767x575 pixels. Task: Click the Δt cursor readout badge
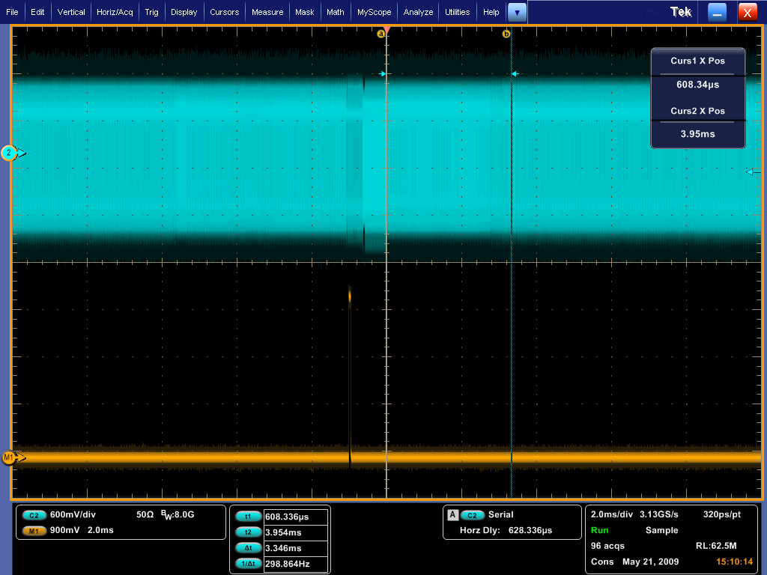(x=249, y=548)
